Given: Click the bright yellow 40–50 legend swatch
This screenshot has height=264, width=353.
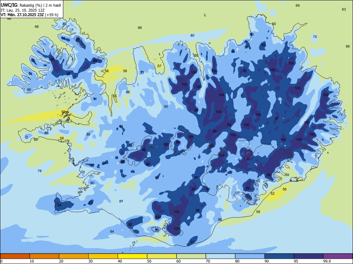Looking at the screenshot, I should point(132,256).
